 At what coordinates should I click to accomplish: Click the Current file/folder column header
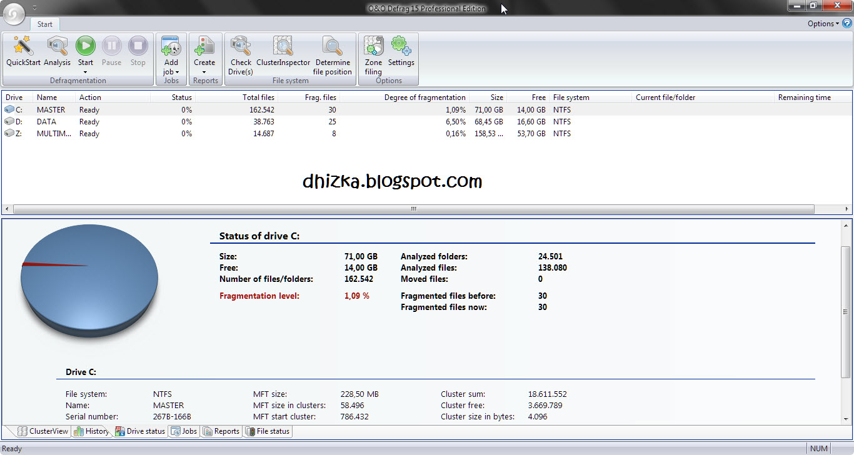point(703,97)
